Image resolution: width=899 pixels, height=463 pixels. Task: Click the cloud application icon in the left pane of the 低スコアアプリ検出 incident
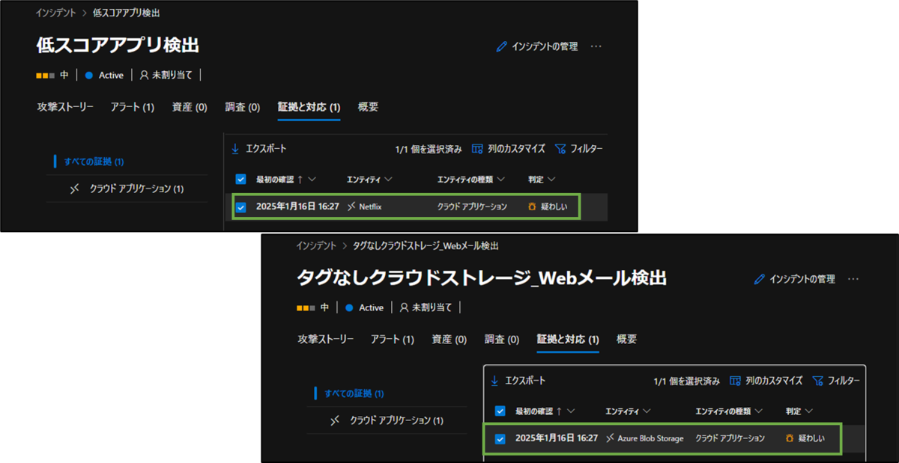74,189
